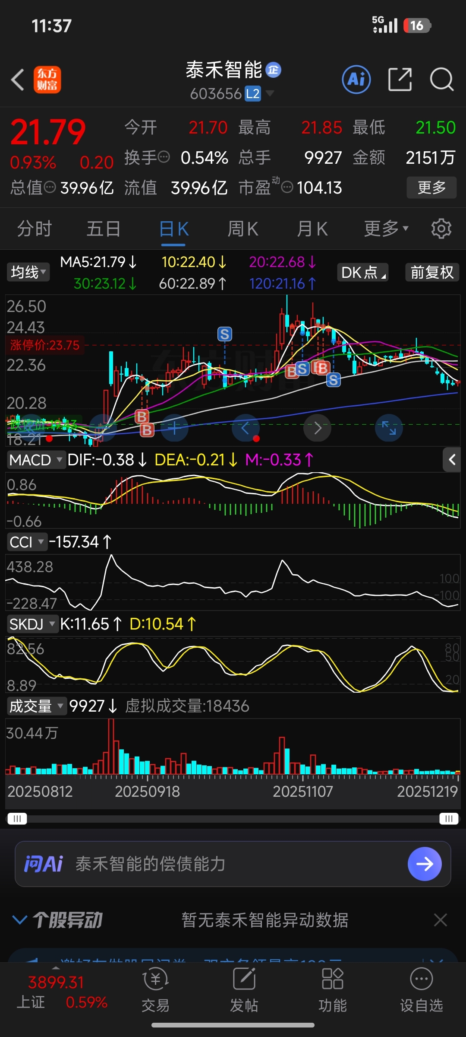This screenshot has height=1037, width=466.
Task: Open the MACD indicator dropdown
Action: pos(36,460)
